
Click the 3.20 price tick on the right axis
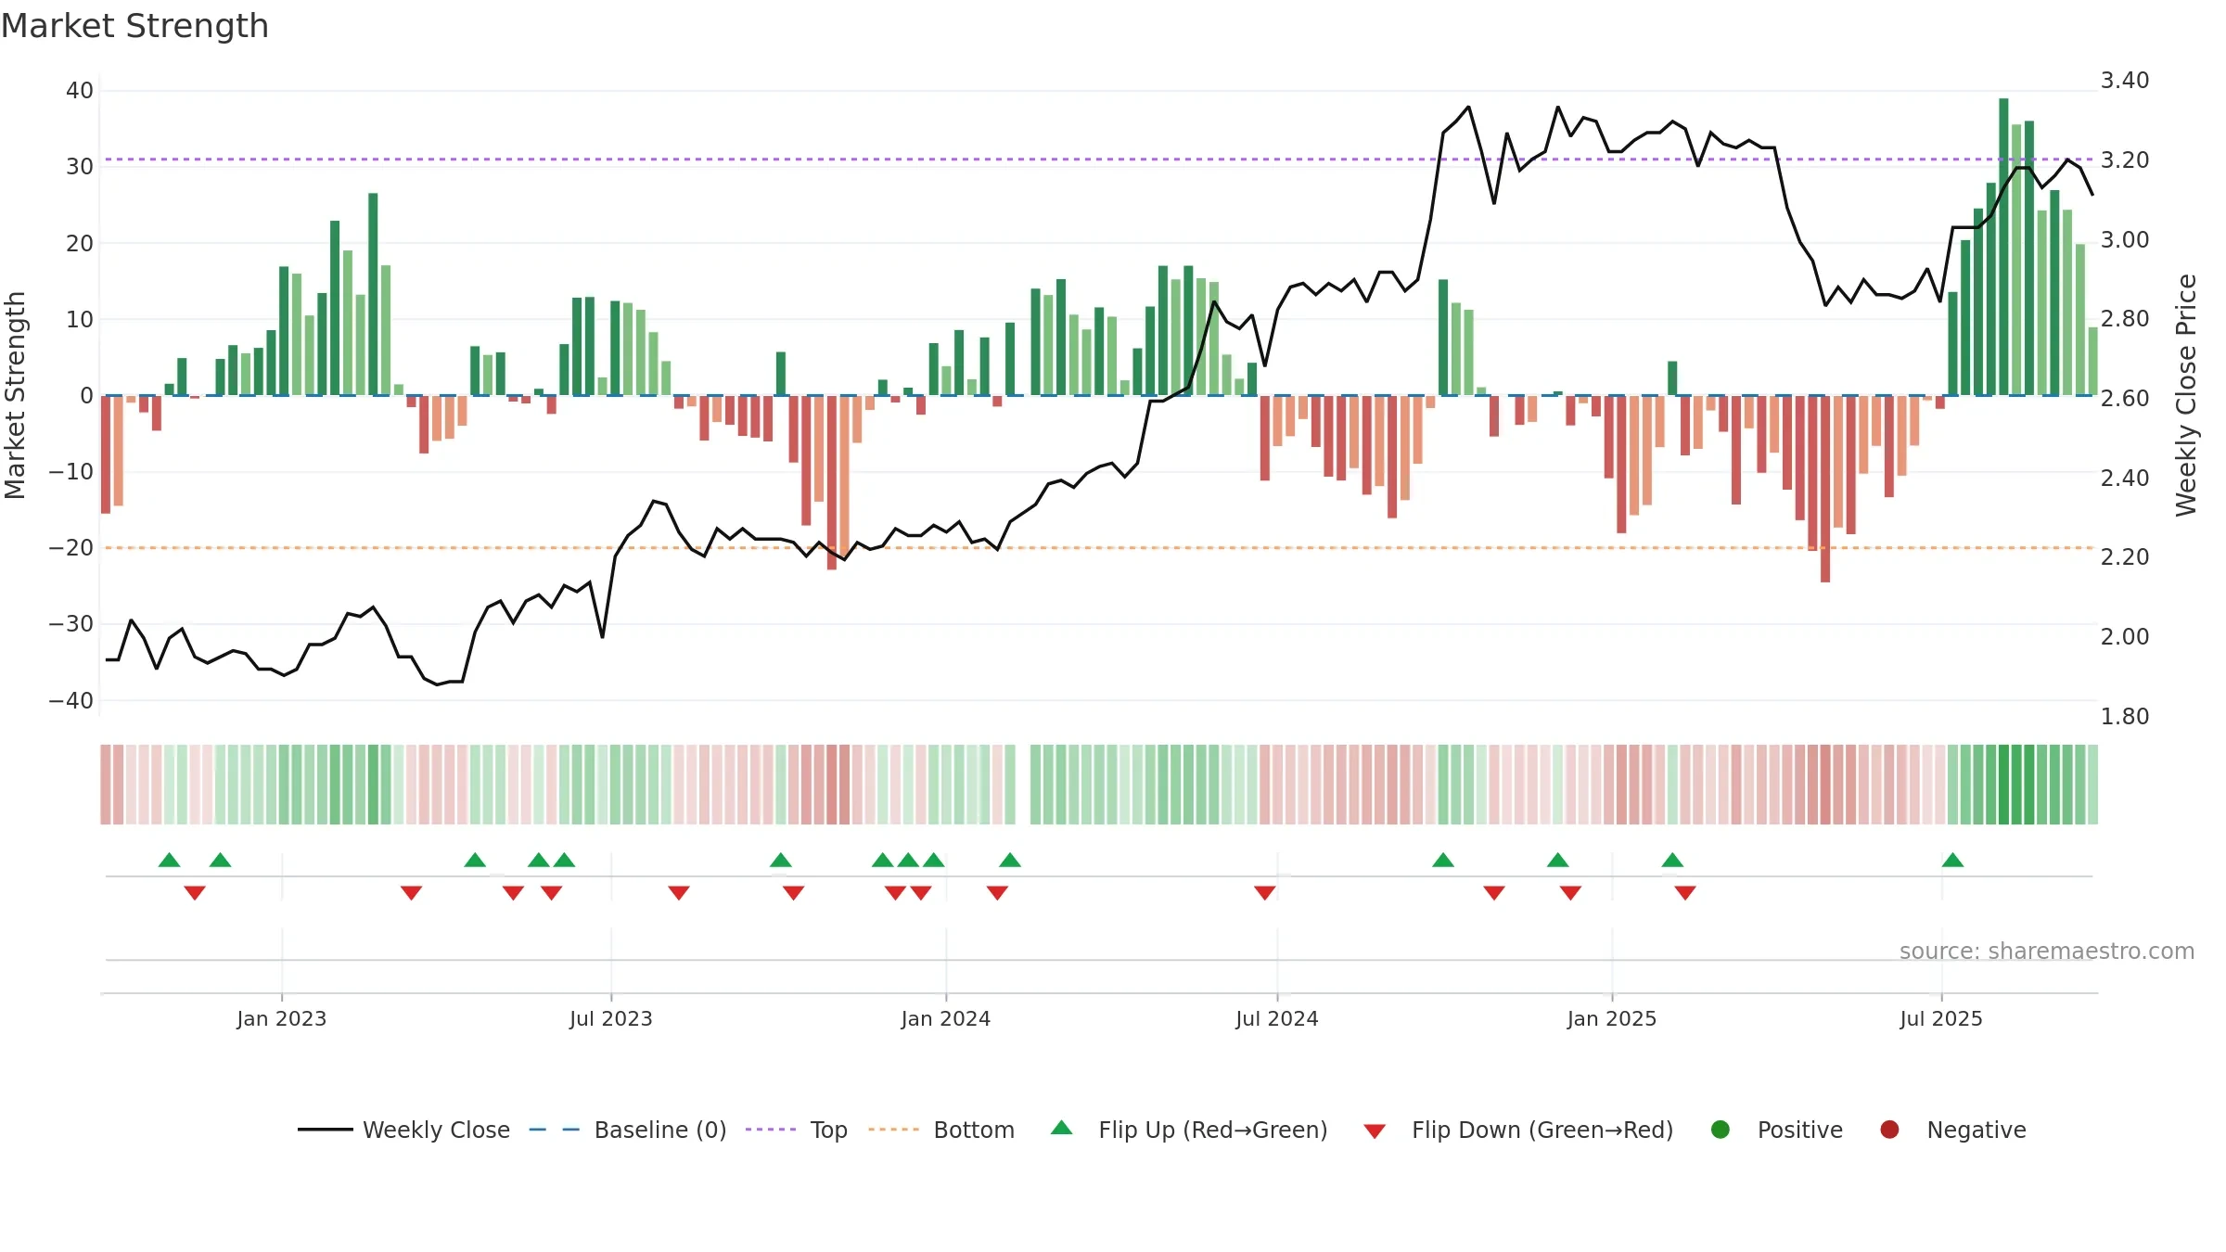tap(2125, 160)
